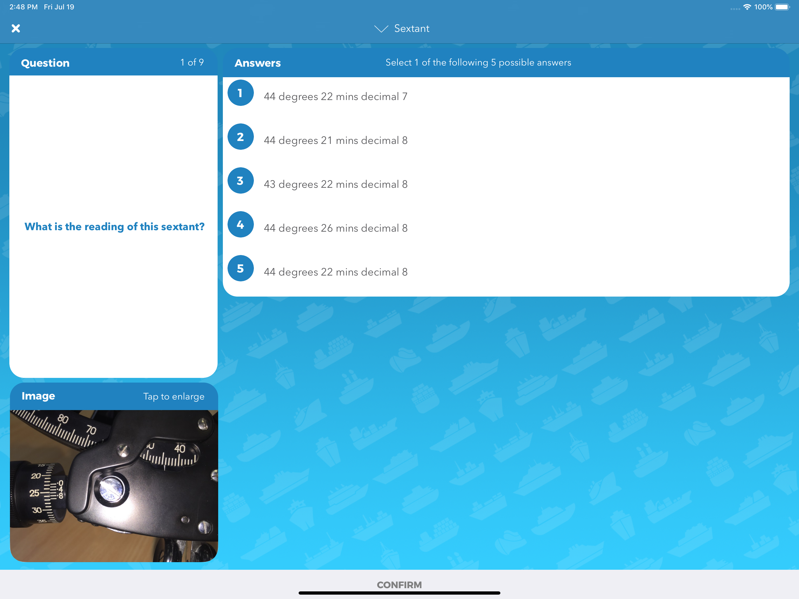The width and height of the screenshot is (799, 599).
Task: Close the quiz with the X icon
Action: 16,28
